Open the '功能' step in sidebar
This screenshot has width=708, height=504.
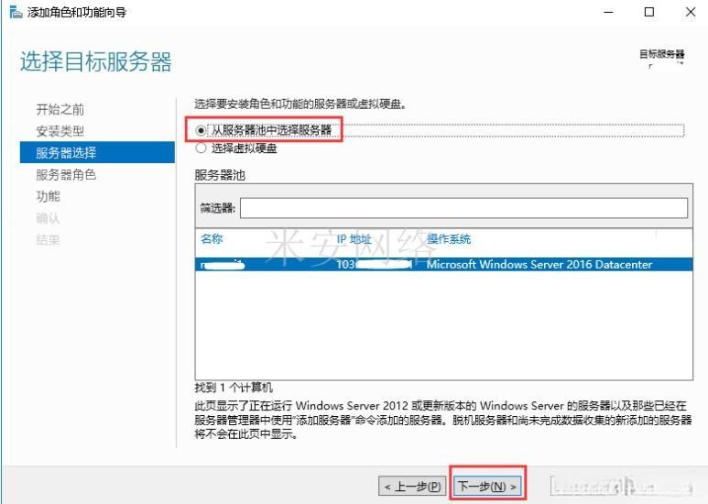tap(48, 196)
